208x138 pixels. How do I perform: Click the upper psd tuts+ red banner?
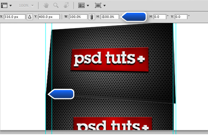[110, 59]
